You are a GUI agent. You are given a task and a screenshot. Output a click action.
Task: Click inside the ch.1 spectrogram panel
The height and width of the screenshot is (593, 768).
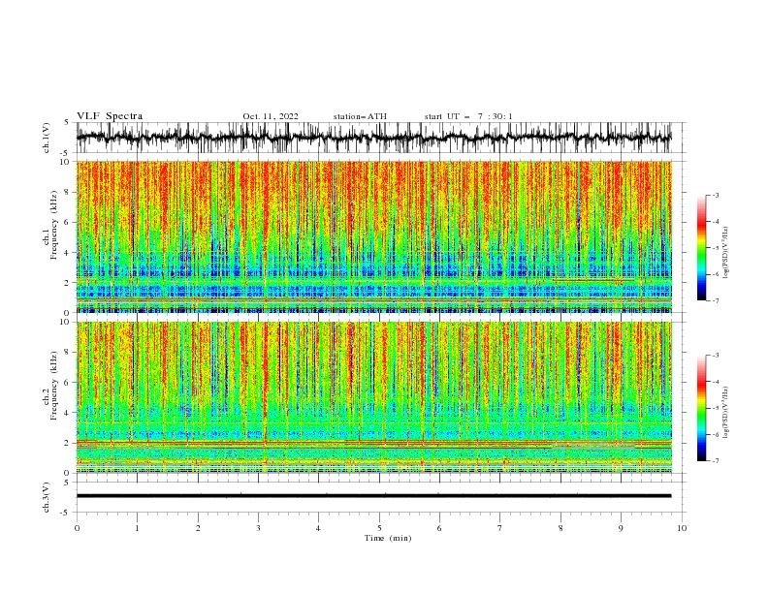[x=373, y=236]
